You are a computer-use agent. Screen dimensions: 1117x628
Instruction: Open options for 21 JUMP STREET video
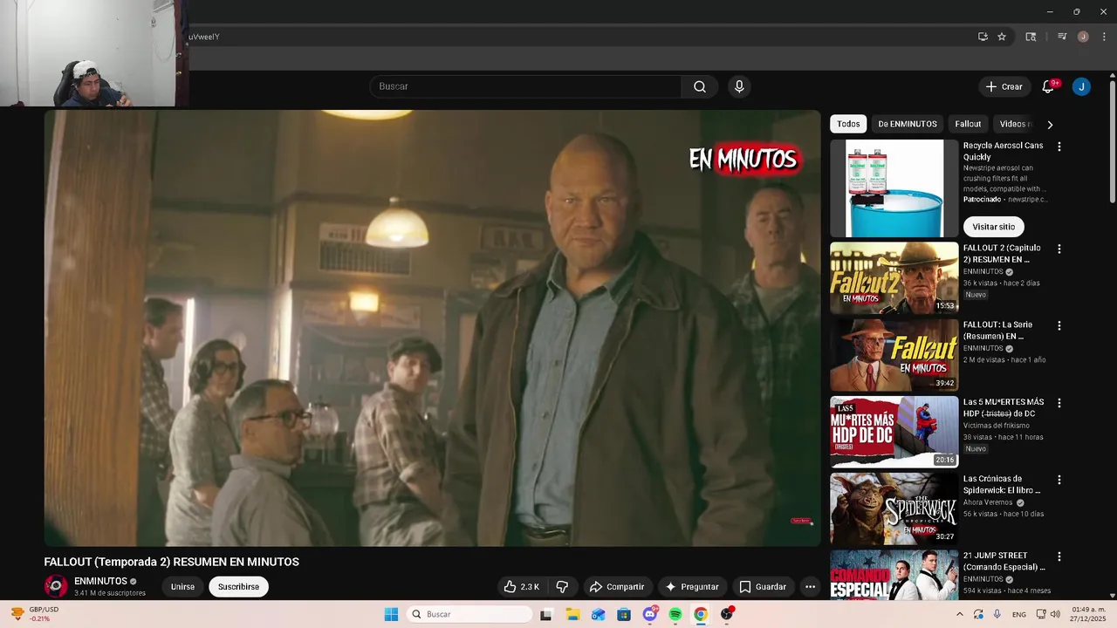(1059, 556)
